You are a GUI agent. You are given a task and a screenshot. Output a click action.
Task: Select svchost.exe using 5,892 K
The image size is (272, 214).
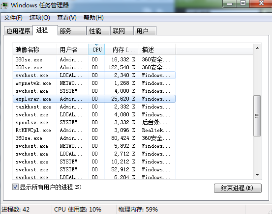(x=94, y=146)
